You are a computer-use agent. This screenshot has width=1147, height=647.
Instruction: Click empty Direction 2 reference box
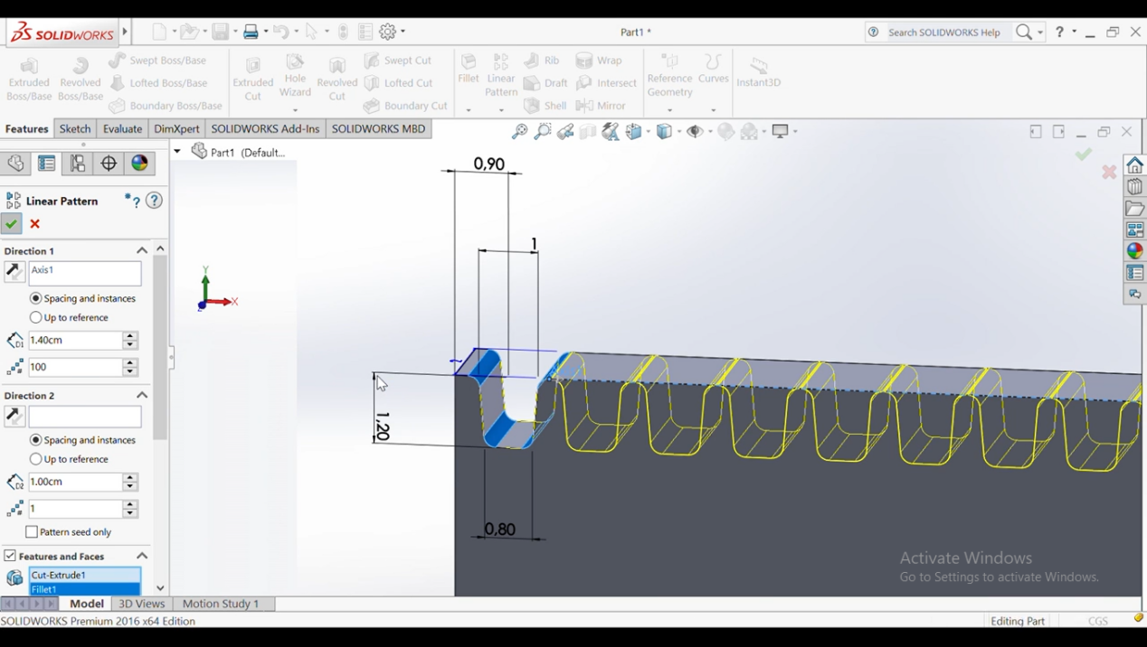click(x=85, y=417)
